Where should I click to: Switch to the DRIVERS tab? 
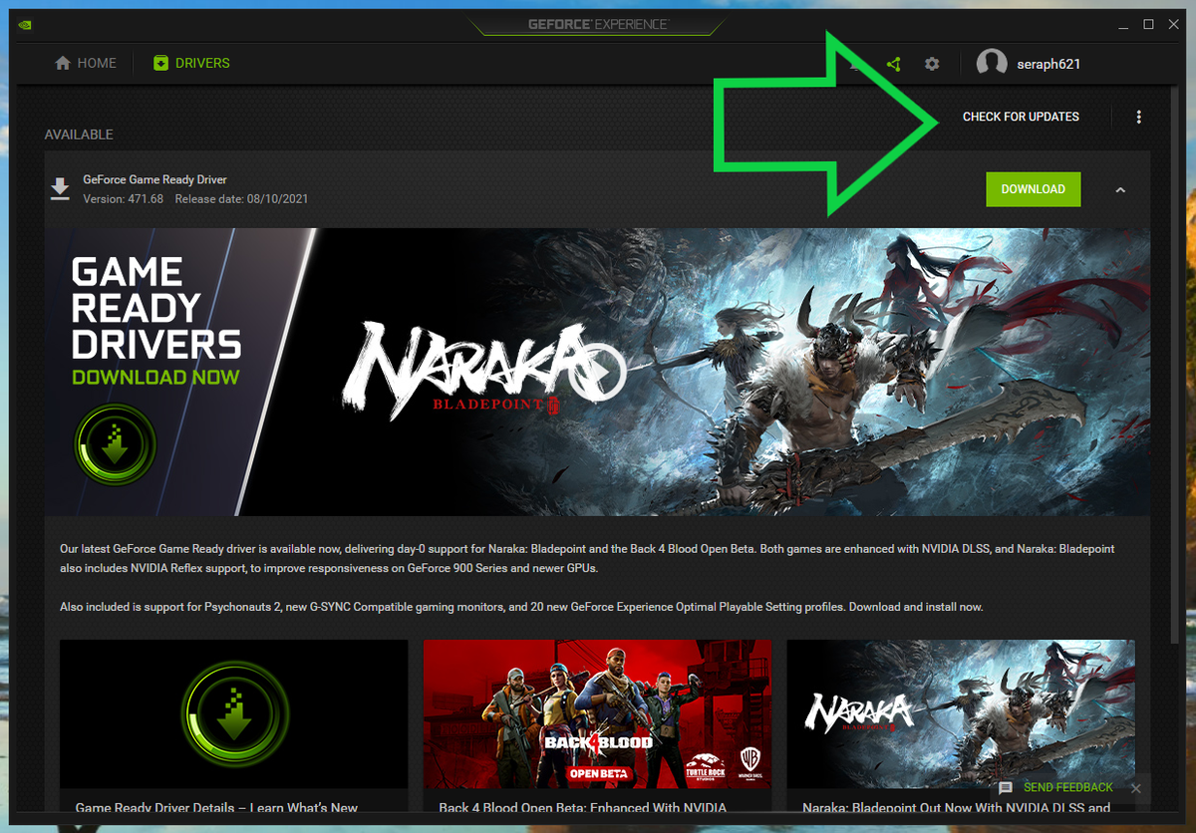[190, 62]
